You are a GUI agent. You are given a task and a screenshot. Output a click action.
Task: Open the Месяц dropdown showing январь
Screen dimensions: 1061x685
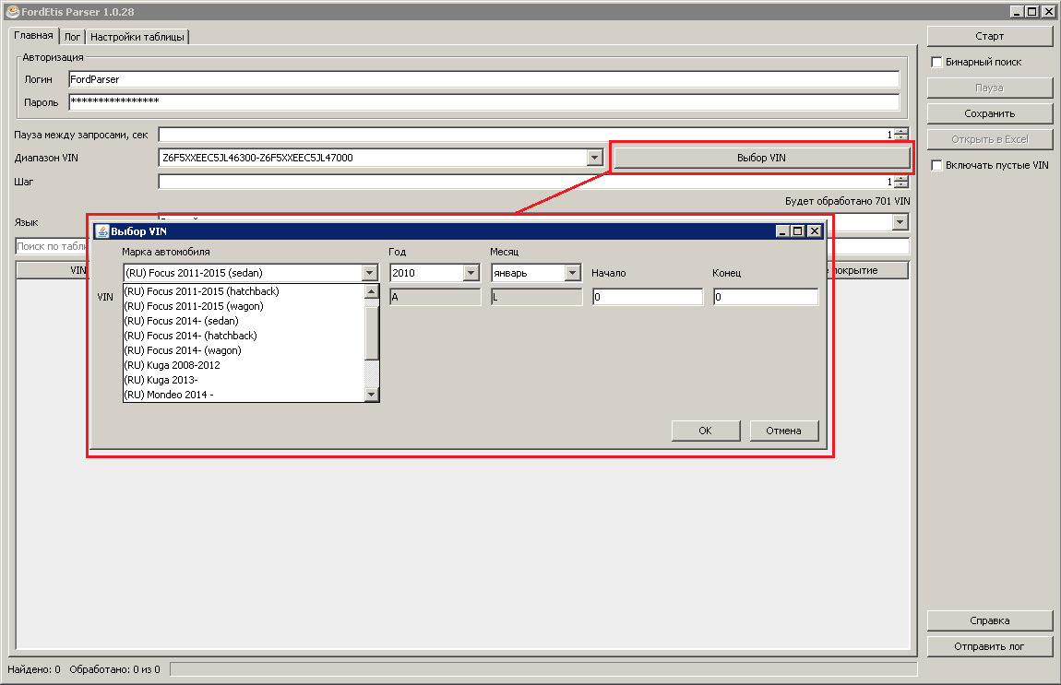572,273
